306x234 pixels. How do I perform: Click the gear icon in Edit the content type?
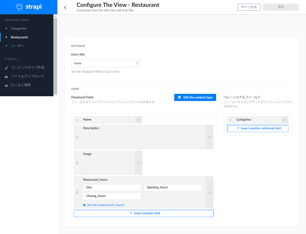(179, 97)
